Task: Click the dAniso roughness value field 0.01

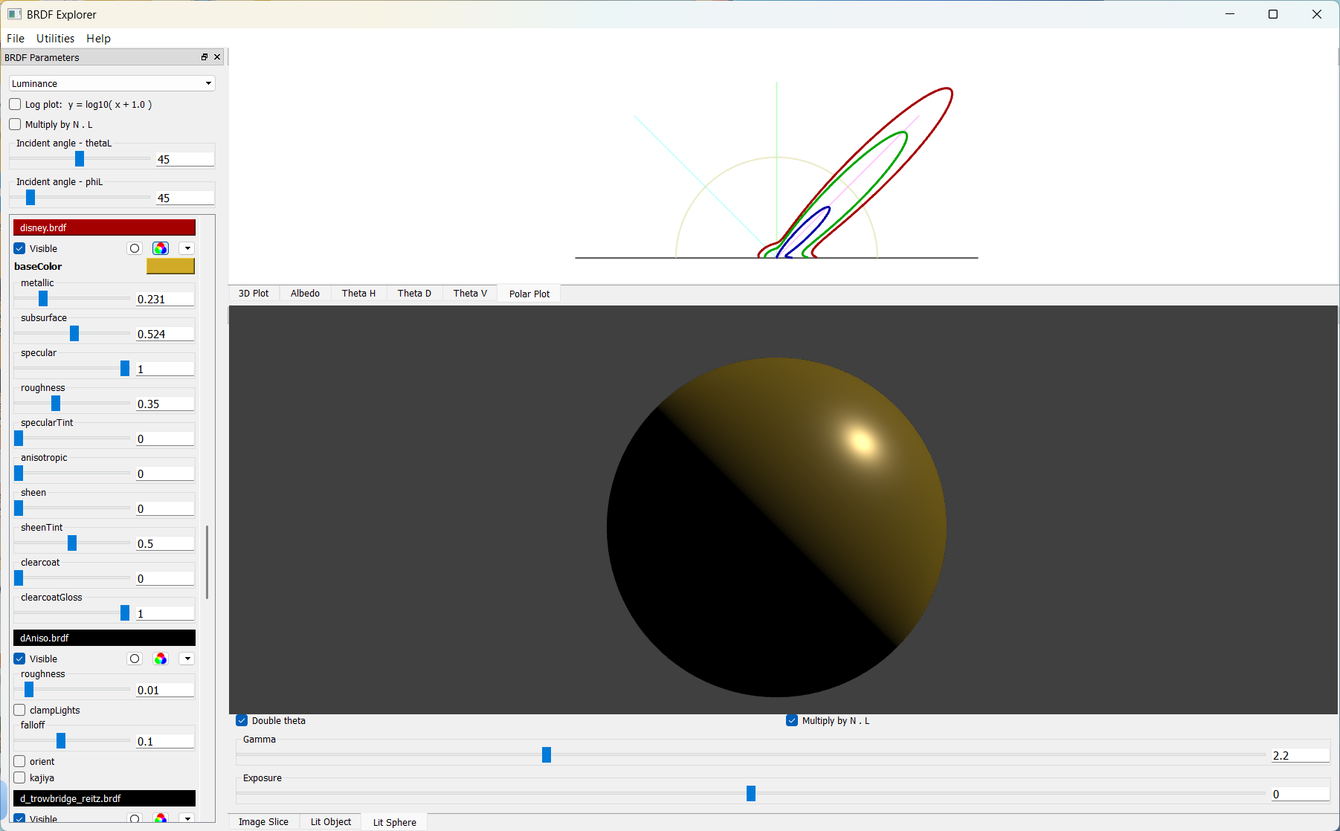Action: pos(165,690)
